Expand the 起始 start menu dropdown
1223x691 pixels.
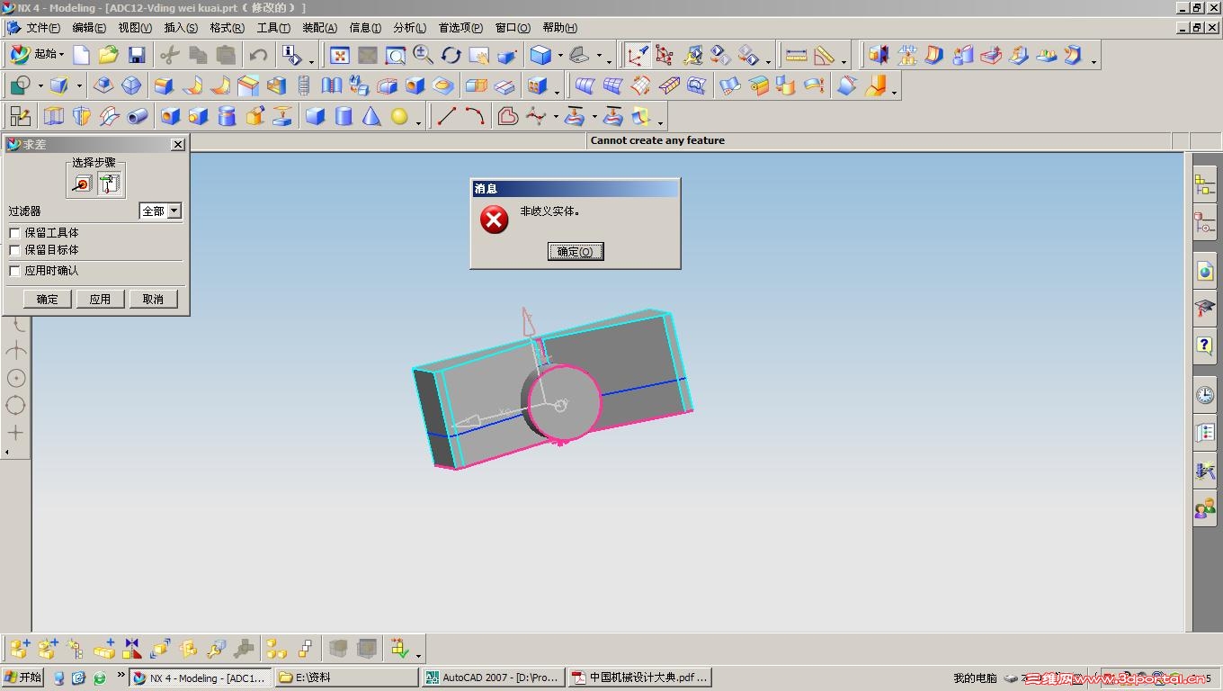(x=62, y=56)
